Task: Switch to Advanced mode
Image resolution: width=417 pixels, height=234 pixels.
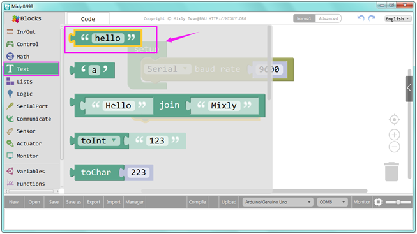Action: point(328,18)
